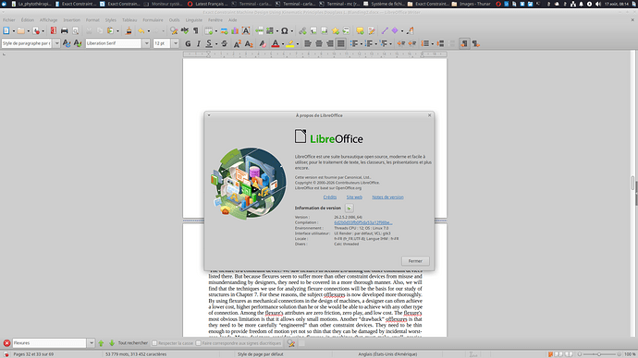Click the Insert Text Box icon

(x=246, y=30)
